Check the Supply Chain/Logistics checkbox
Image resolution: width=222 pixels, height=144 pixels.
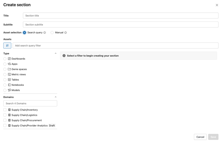(5, 115)
